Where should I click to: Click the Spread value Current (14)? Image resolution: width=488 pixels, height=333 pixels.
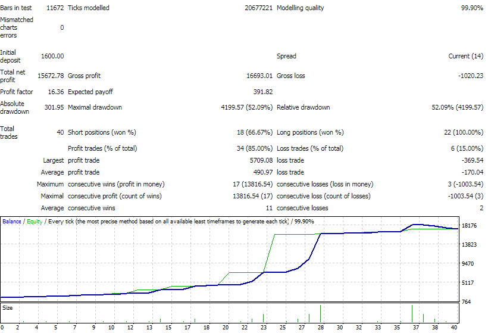(465, 56)
